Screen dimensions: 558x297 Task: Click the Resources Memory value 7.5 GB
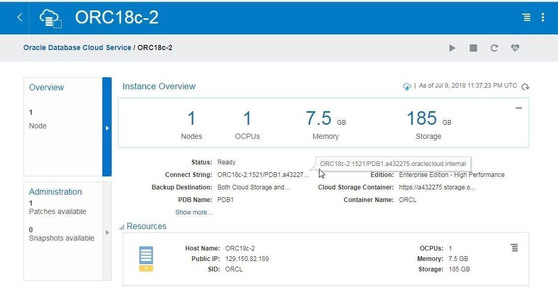point(458,258)
